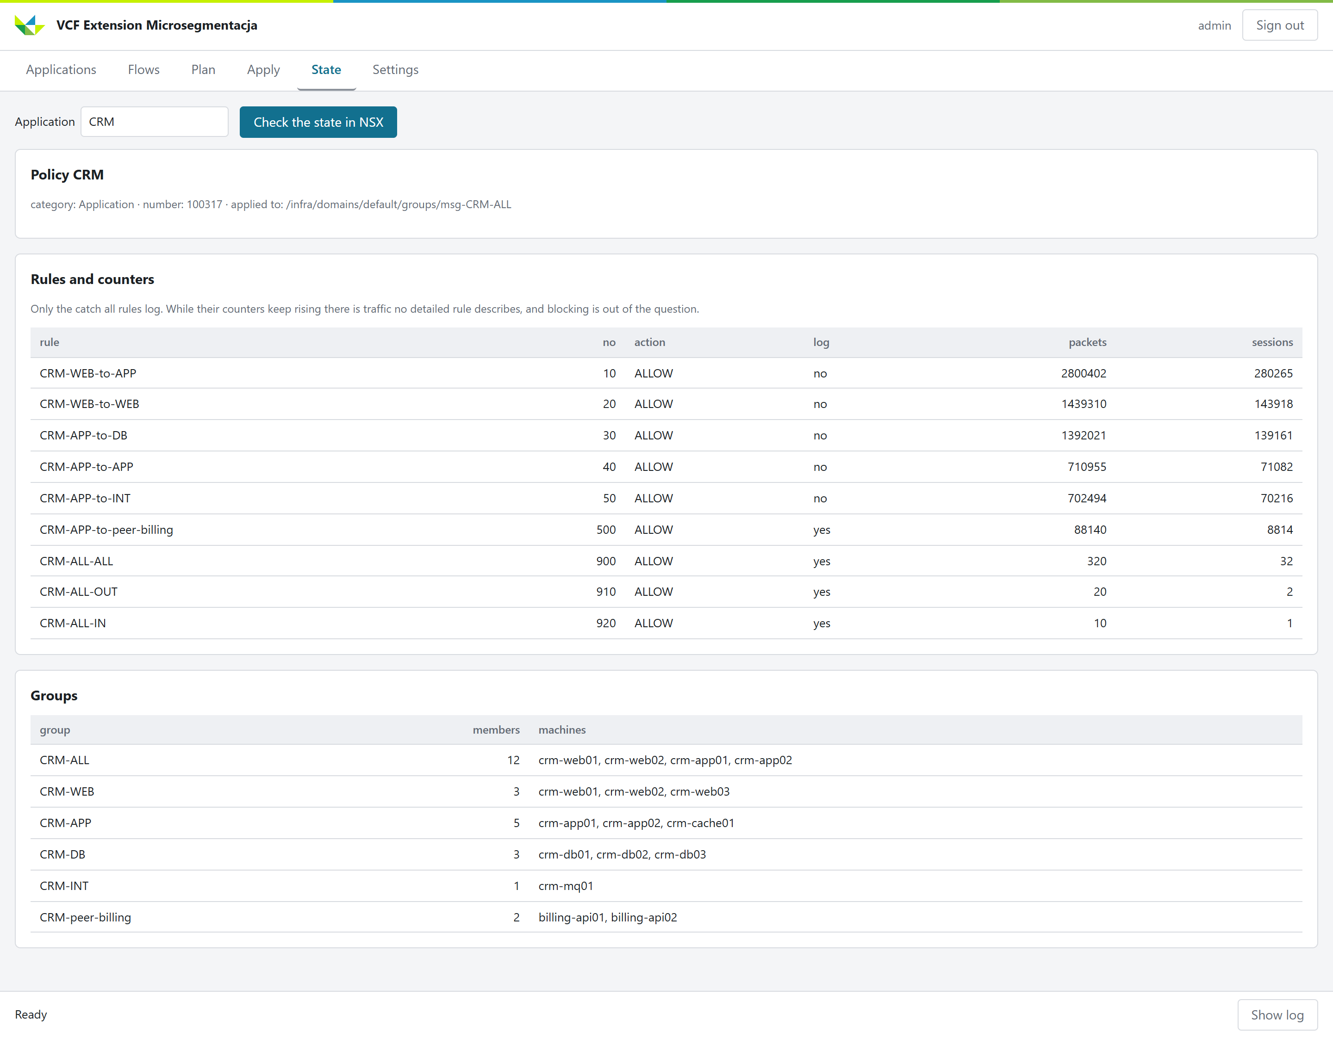The height and width of the screenshot is (1038, 1333).
Task: Select the CRM-INT group
Action: 666,886
